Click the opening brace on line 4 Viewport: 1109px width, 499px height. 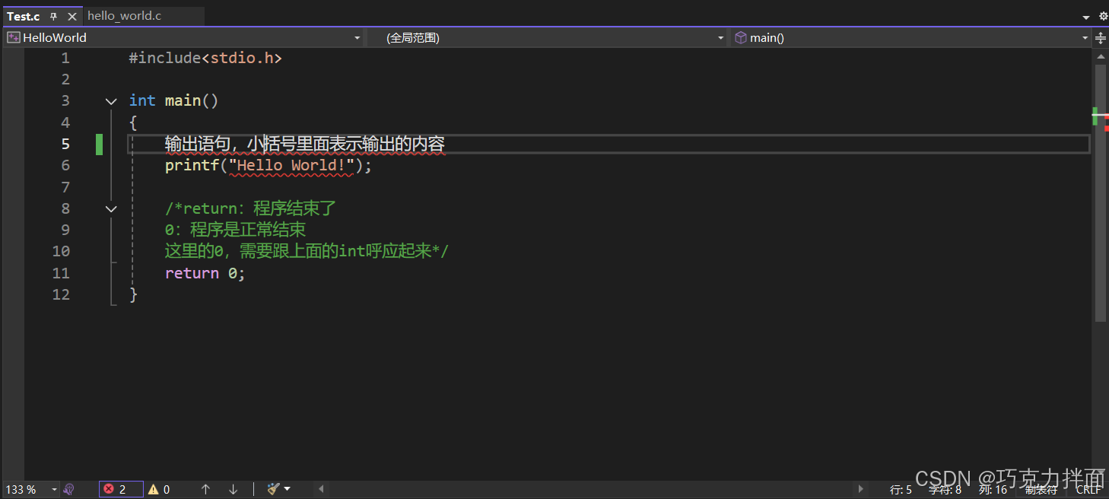pyautogui.click(x=133, y=122)
